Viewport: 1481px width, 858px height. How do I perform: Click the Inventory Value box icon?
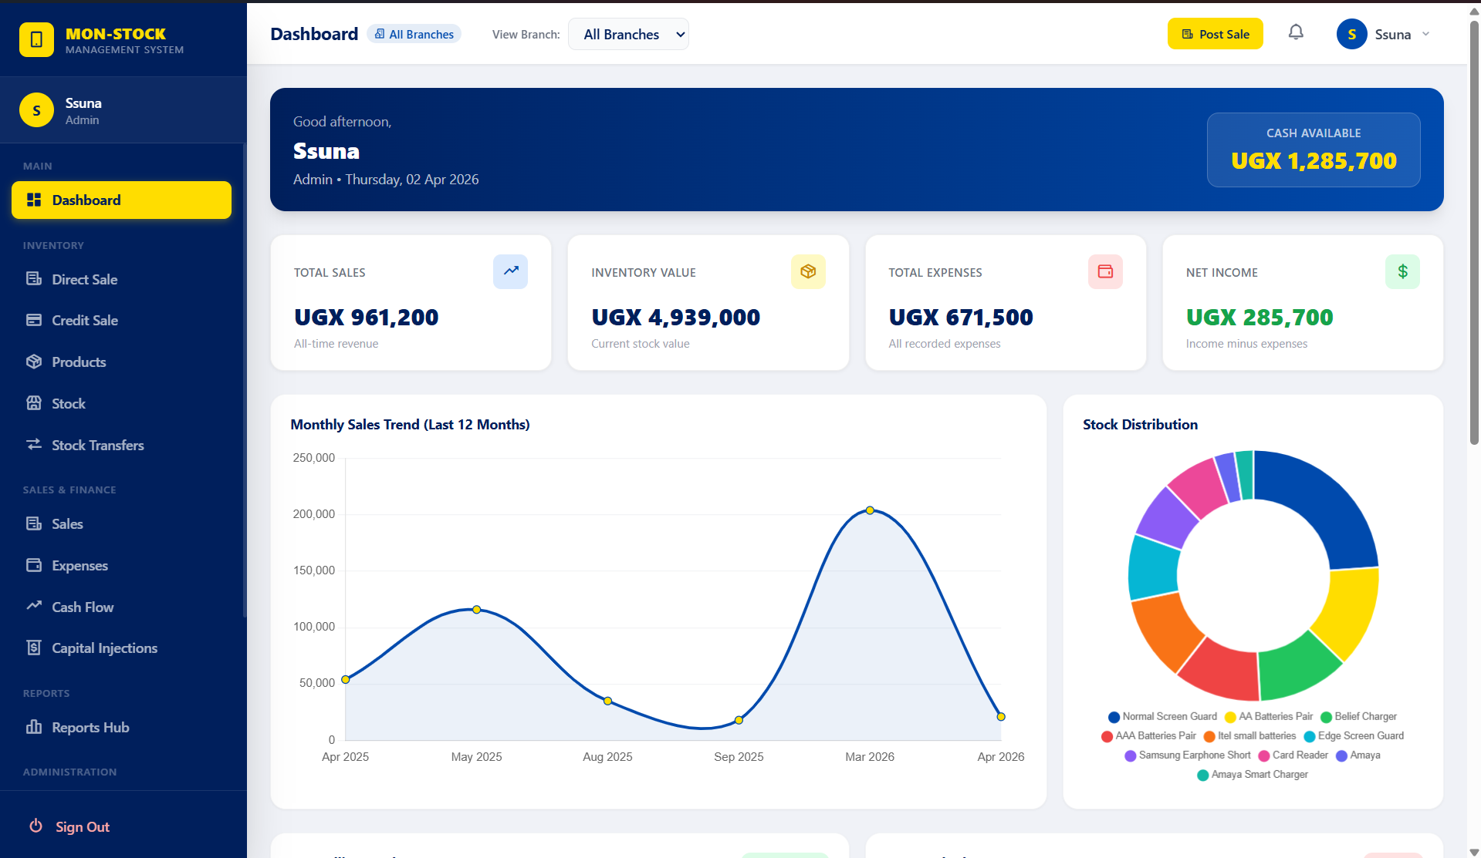coord(808,271)
